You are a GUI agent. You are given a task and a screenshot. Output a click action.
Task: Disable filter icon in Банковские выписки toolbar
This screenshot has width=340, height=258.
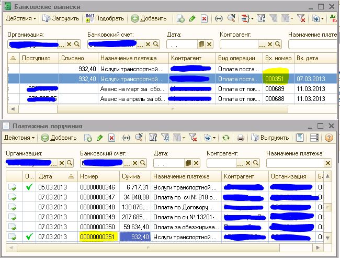(x=301, y=18)
